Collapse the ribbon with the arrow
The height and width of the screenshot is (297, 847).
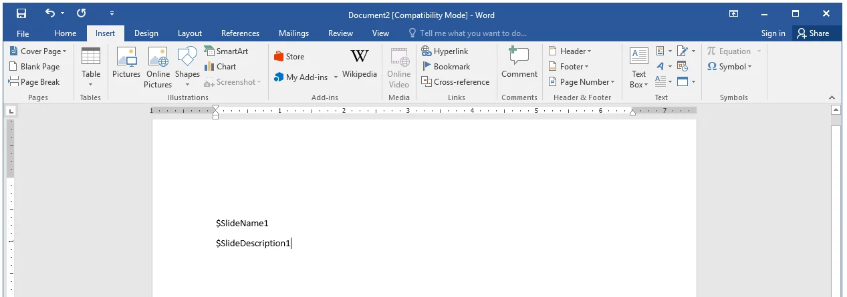[x=832, y=97]
